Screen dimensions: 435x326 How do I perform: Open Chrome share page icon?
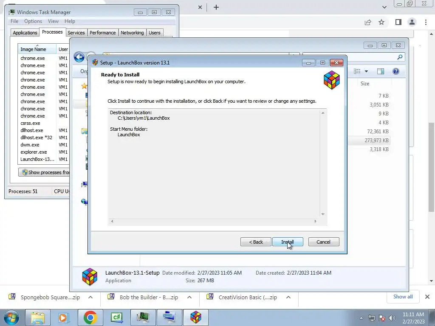pyautogui.click(x=368, y=22)
